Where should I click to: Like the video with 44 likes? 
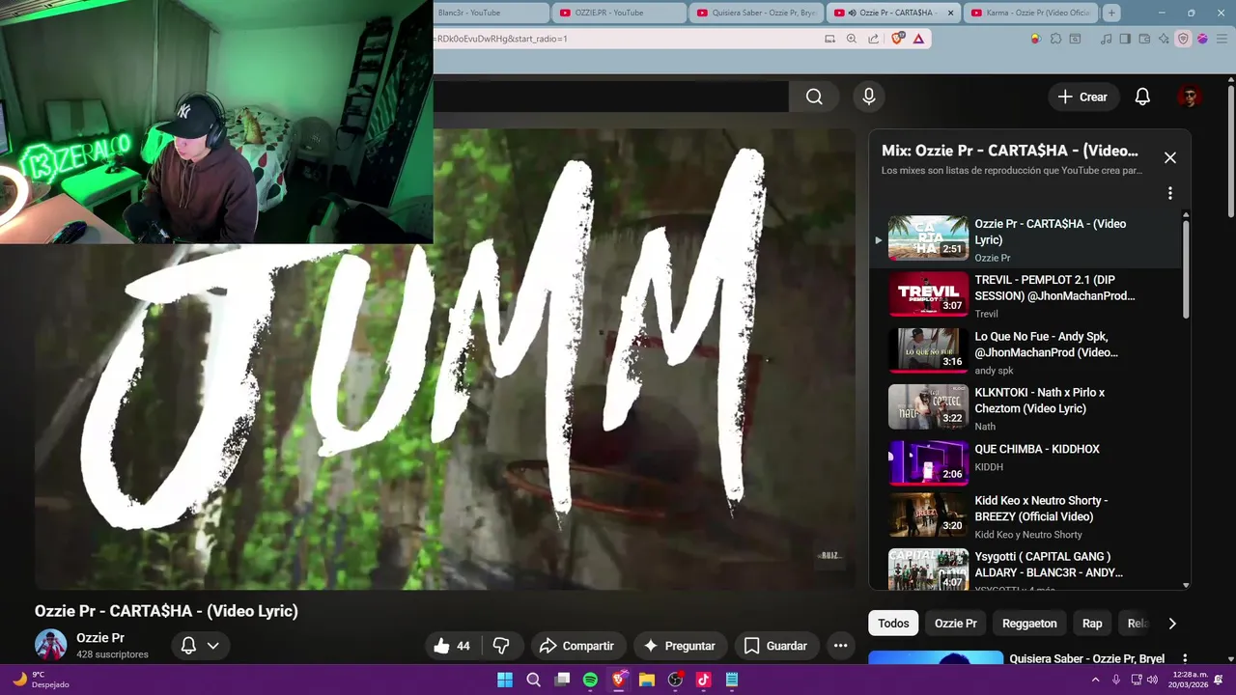pyautogui.click(x=452, y=646)
